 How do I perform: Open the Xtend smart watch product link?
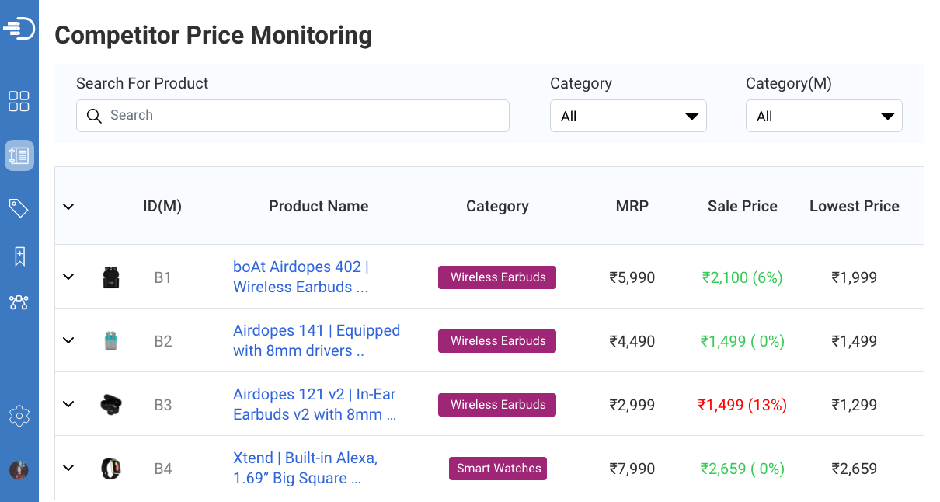click(x=305, y=469)
